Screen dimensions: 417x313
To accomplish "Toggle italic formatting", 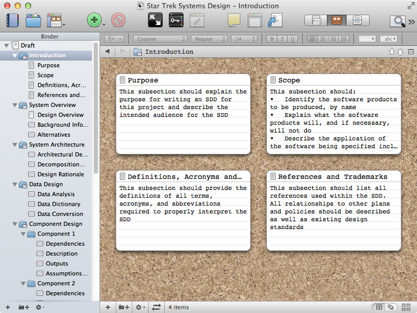I will click(x=282, y=39).
